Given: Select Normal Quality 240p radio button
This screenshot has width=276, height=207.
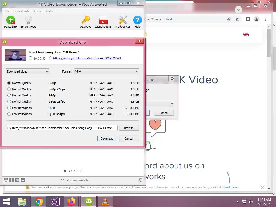Looking at the screenshot, I should pos(9,95).
